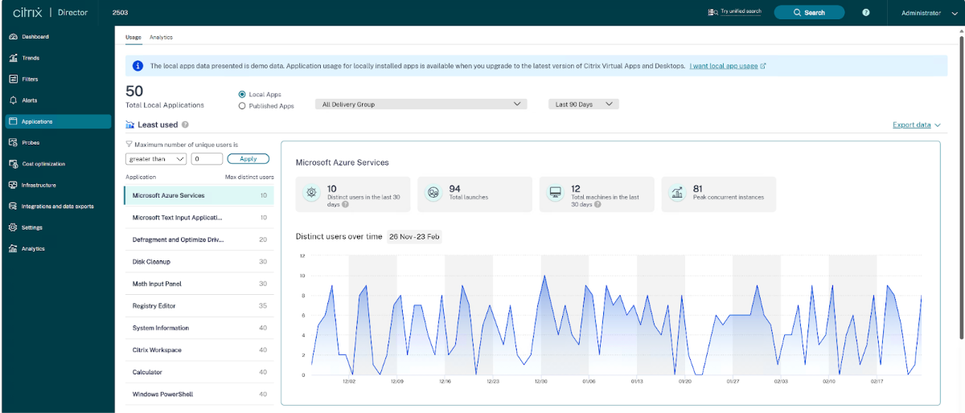Viewport: 965px width, 413px height.
Task: Go to Filters in the sidebar
Action: point(14,80)
